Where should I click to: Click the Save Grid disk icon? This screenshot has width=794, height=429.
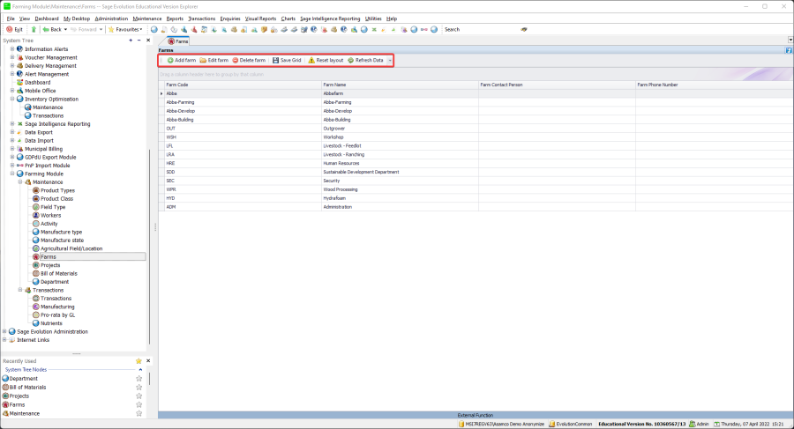[x=275, y=60]
